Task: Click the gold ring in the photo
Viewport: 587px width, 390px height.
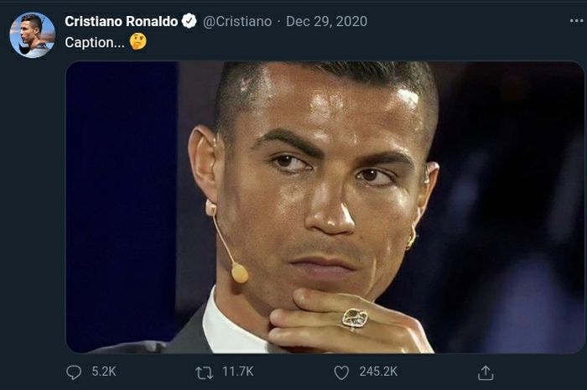Action: point(355,318)
